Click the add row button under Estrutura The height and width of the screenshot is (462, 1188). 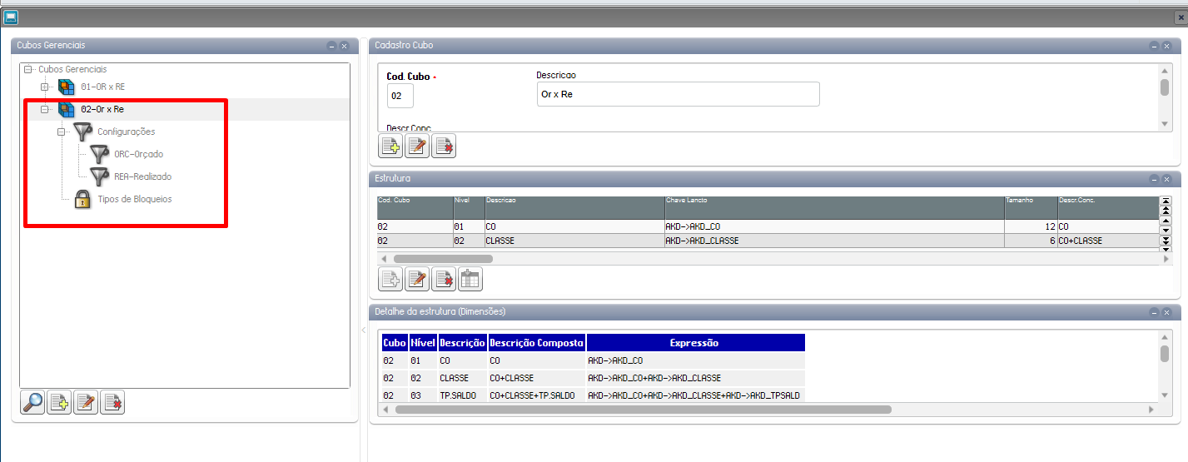point(390,279)
